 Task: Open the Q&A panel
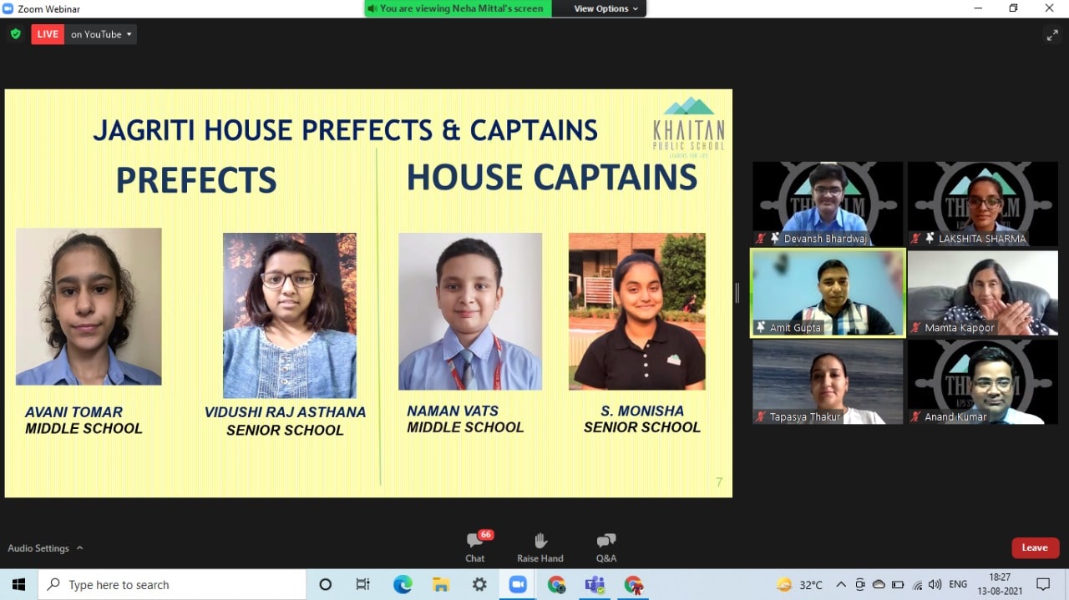tap(606, 547)
